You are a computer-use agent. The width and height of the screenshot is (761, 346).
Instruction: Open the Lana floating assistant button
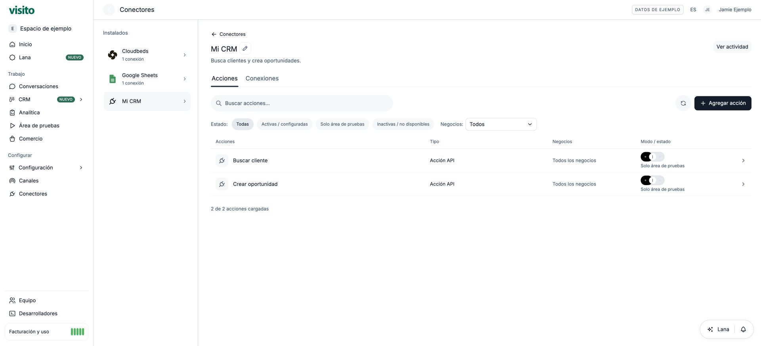tap(718, 329)
